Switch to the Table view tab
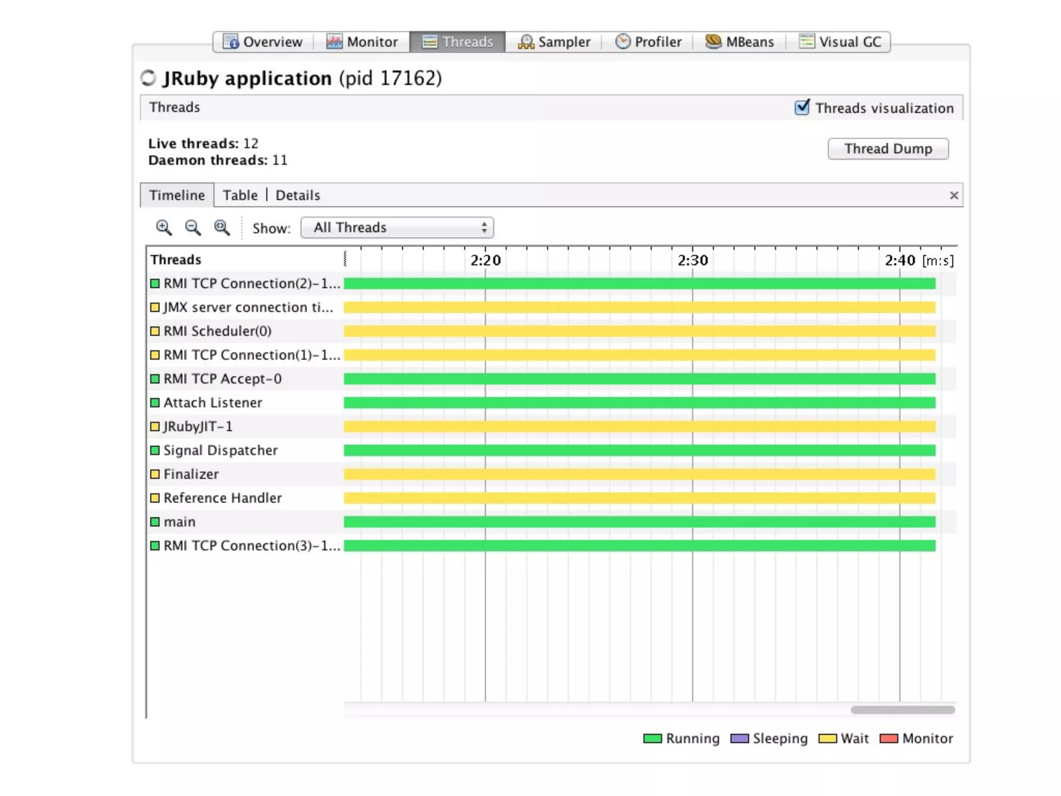 [x=240, y=195]
